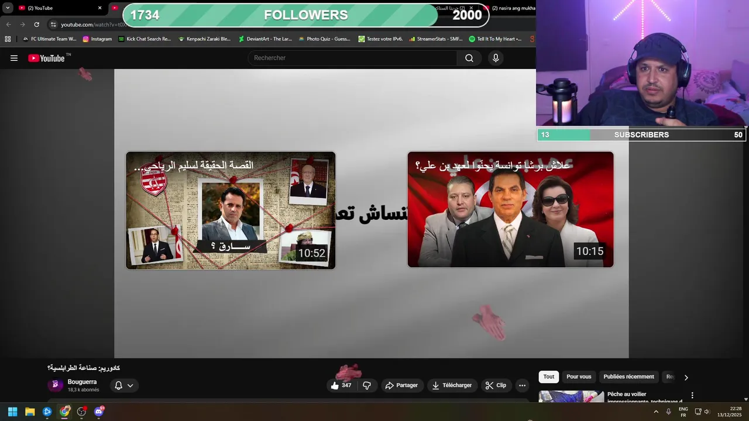Open the Windows Start menu
The image size is (749, 421).
(12, 412)
